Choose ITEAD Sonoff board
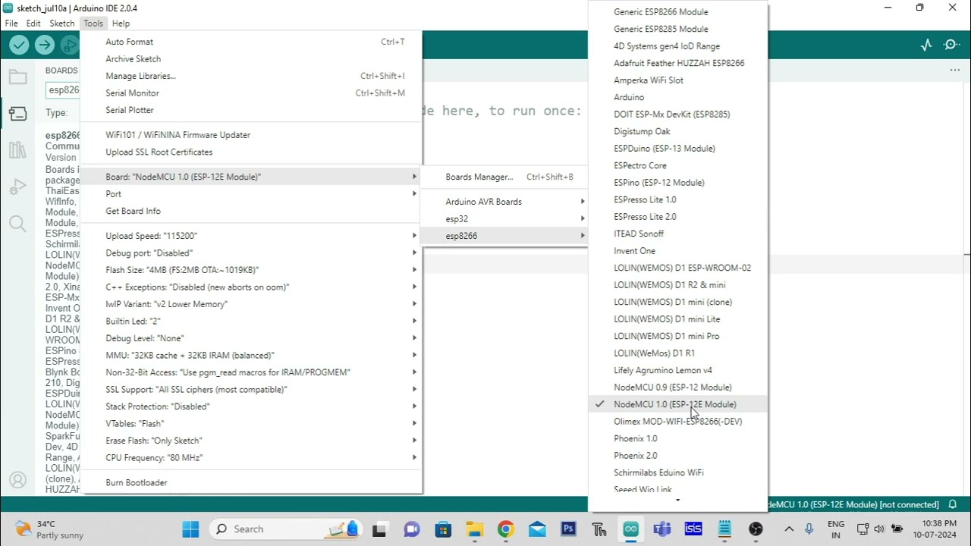The image size is (971, 546). pos(678,234)
